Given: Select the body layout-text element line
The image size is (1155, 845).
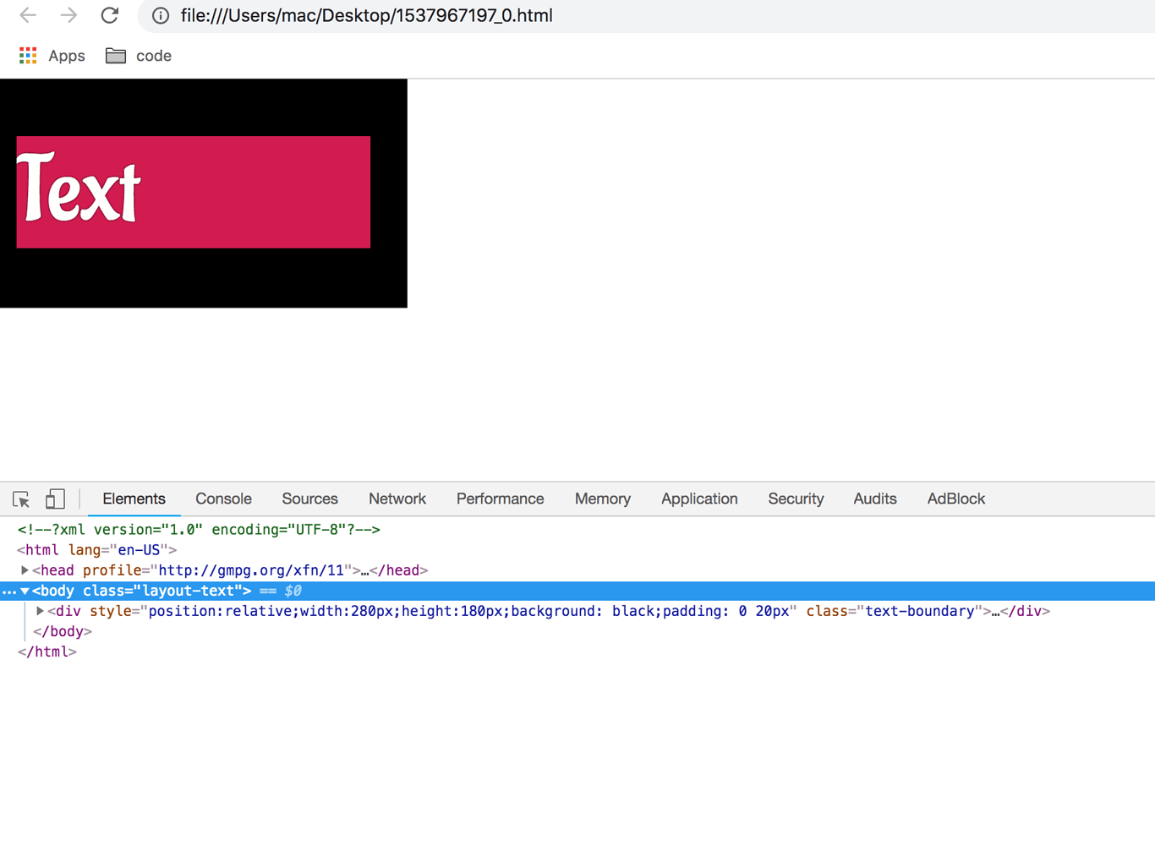Looking at the screenshot, I should pos(135,591).
